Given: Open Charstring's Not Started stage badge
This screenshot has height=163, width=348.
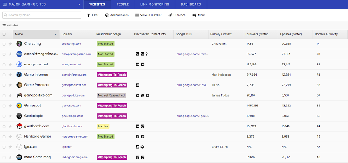Looking at the screenshot, I should tap(105, 44).
